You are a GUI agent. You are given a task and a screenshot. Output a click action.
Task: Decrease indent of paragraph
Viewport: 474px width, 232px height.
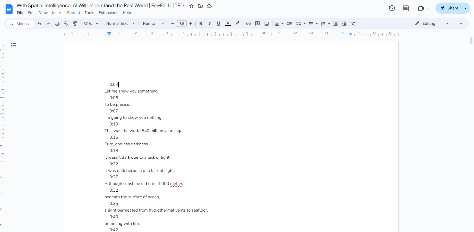335,24
